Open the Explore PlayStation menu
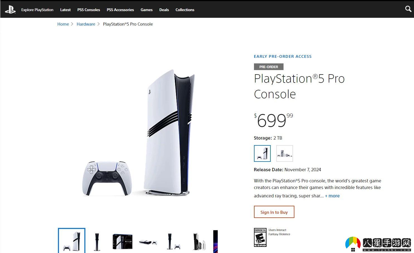Viewport: 414px width, 253px height. pos(37,10)
